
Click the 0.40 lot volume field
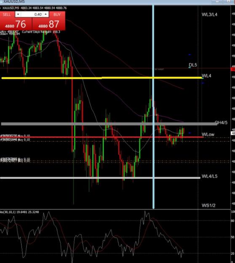coord(32,14)
